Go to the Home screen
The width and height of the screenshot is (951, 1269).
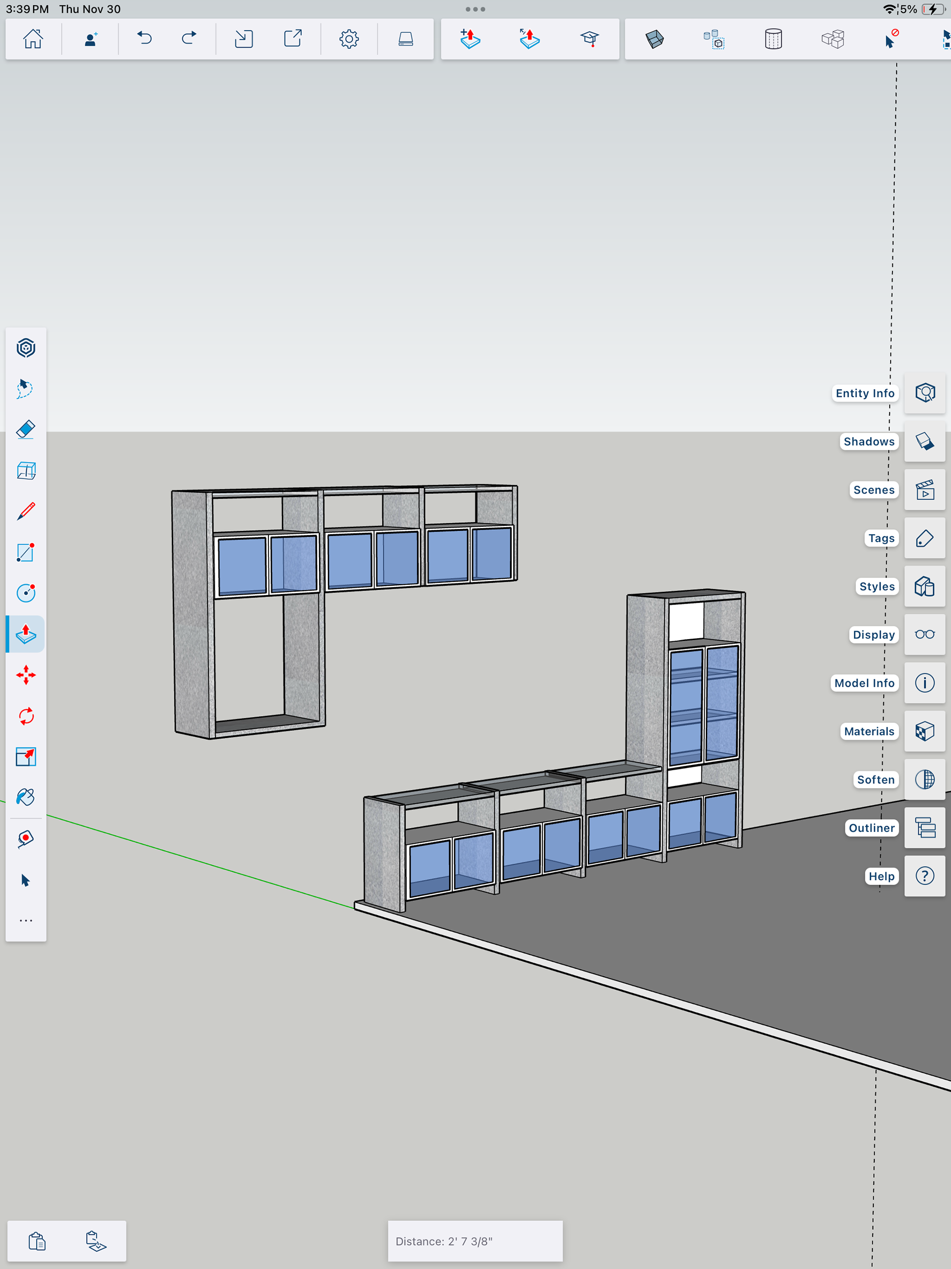(x=33, y=39)
